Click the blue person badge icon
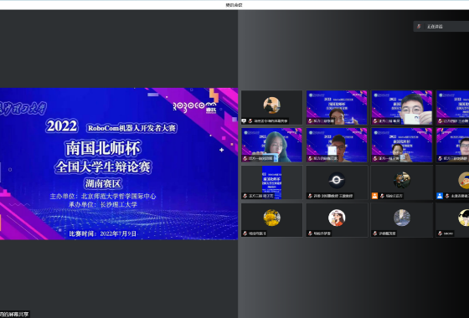Image resolution: width=469 pixels, height=318 pixels. click(x=440, y=196)
